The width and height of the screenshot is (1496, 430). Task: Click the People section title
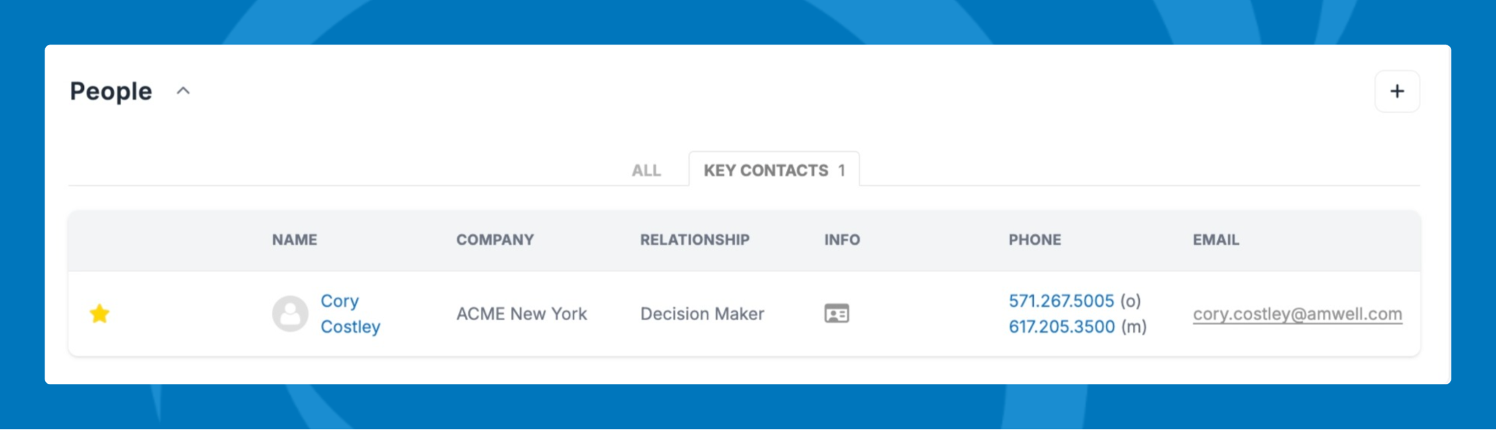pos(111,91)
